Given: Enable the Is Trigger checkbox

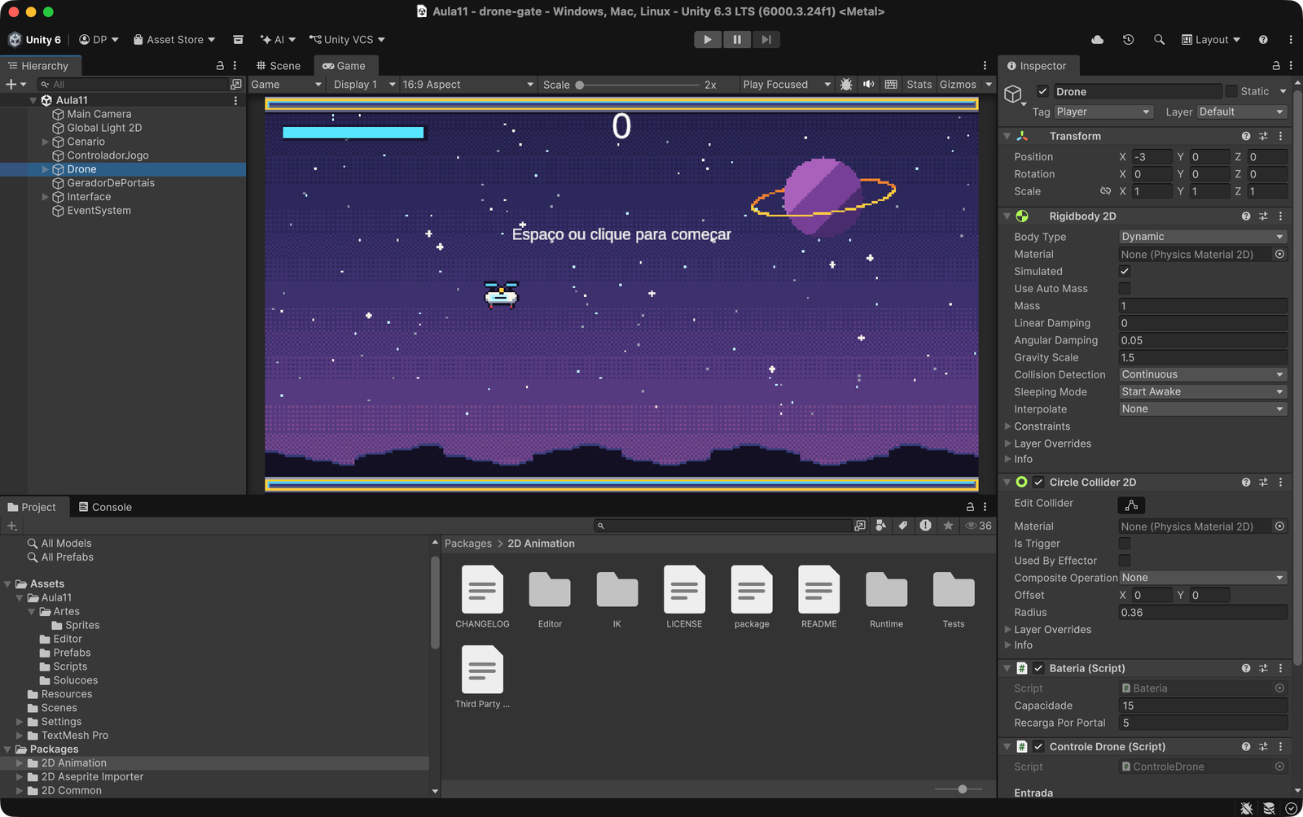Looking at the screenshot, I should [1125, 544].
